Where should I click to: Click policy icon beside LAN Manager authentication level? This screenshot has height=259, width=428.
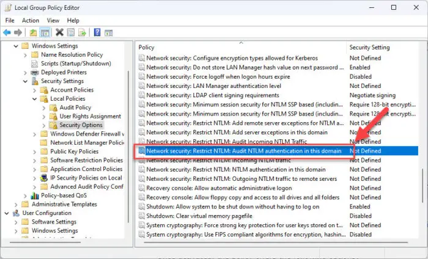pyautogui.click(x=141, y=86)
